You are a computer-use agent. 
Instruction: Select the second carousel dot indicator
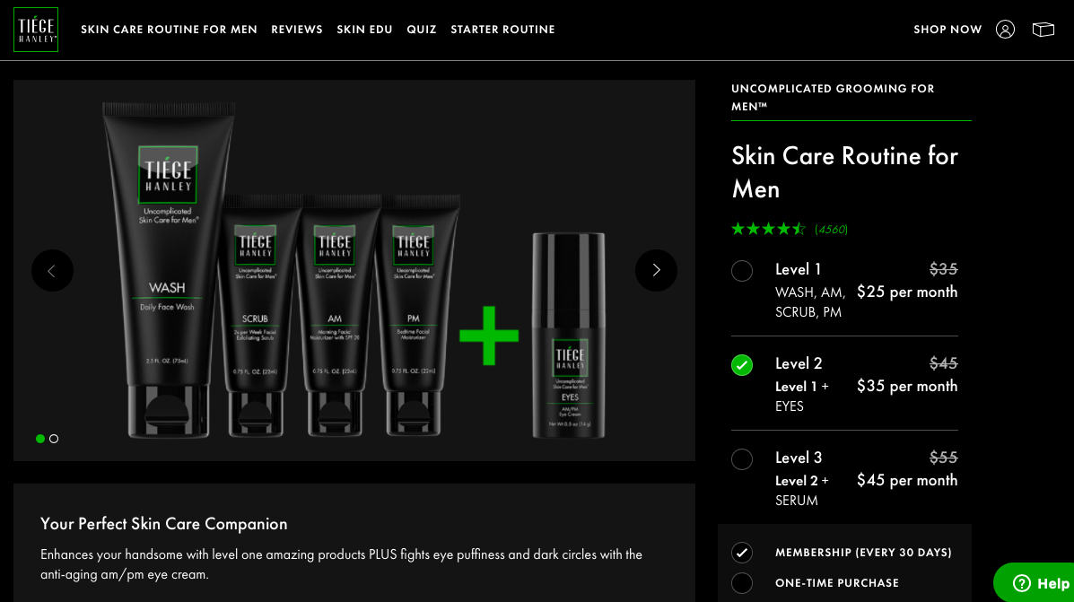[54, 439]
